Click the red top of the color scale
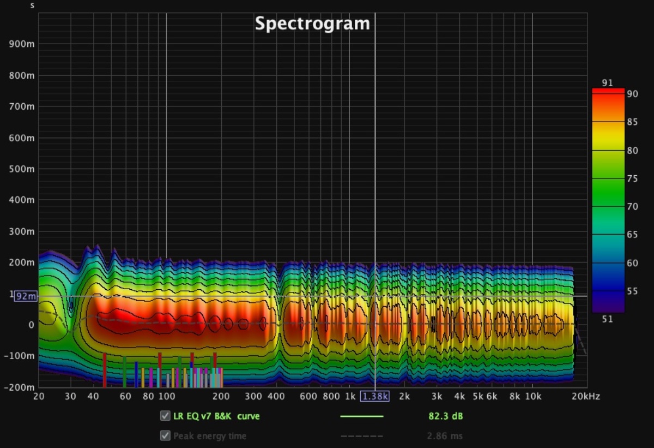 point(608,92)
